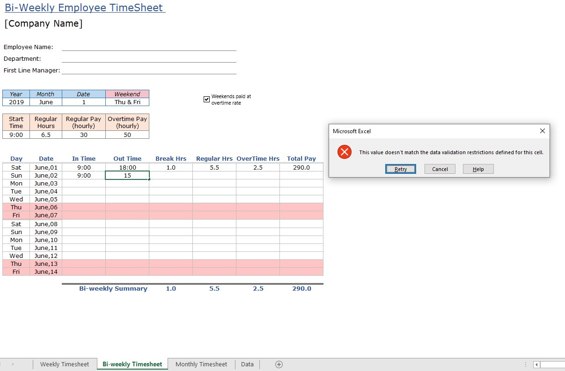Click the error message text in dialog

tap(451, 152)
